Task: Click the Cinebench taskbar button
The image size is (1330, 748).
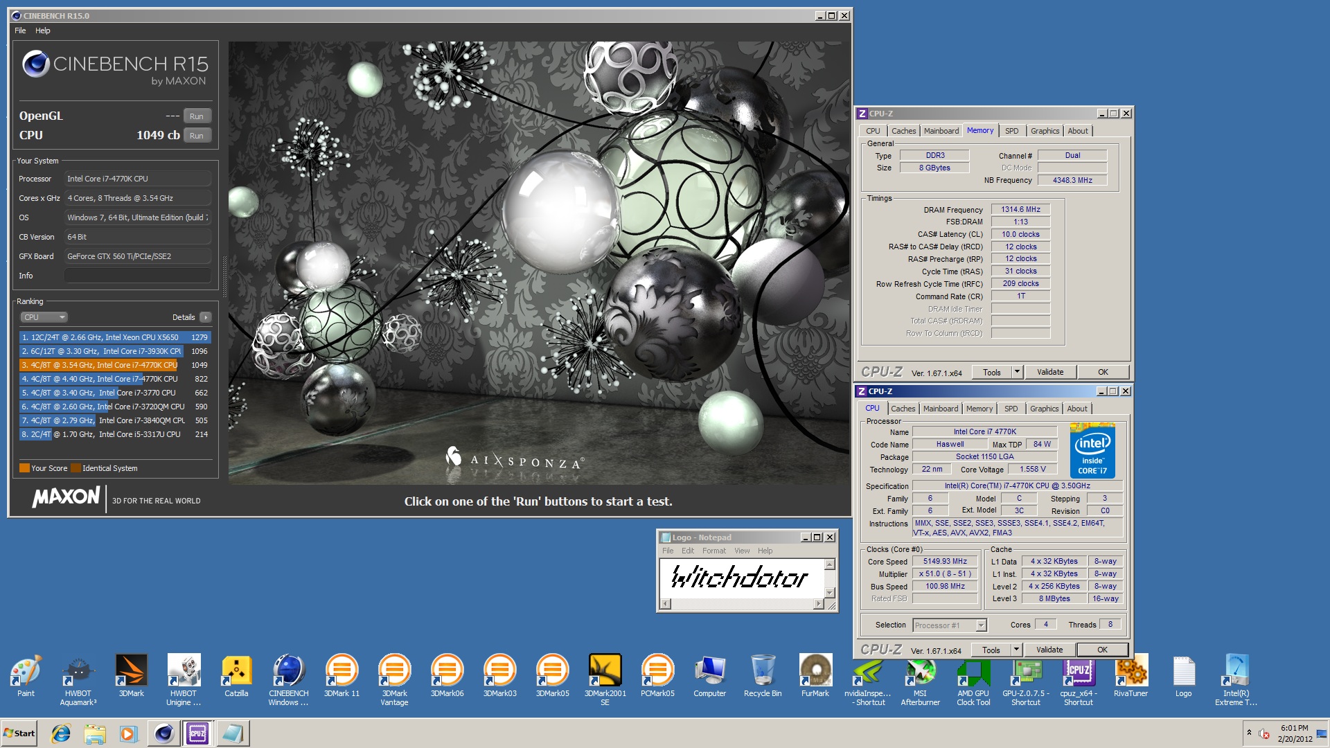Action: coord(164,733)
